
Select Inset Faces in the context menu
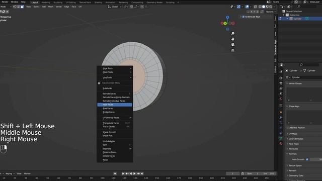pyautogui.click(x=115, y=105)
